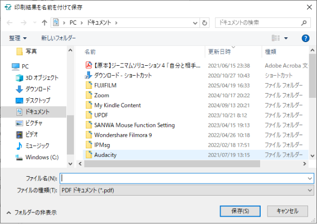Open help with question mark icon

[305, 38]
